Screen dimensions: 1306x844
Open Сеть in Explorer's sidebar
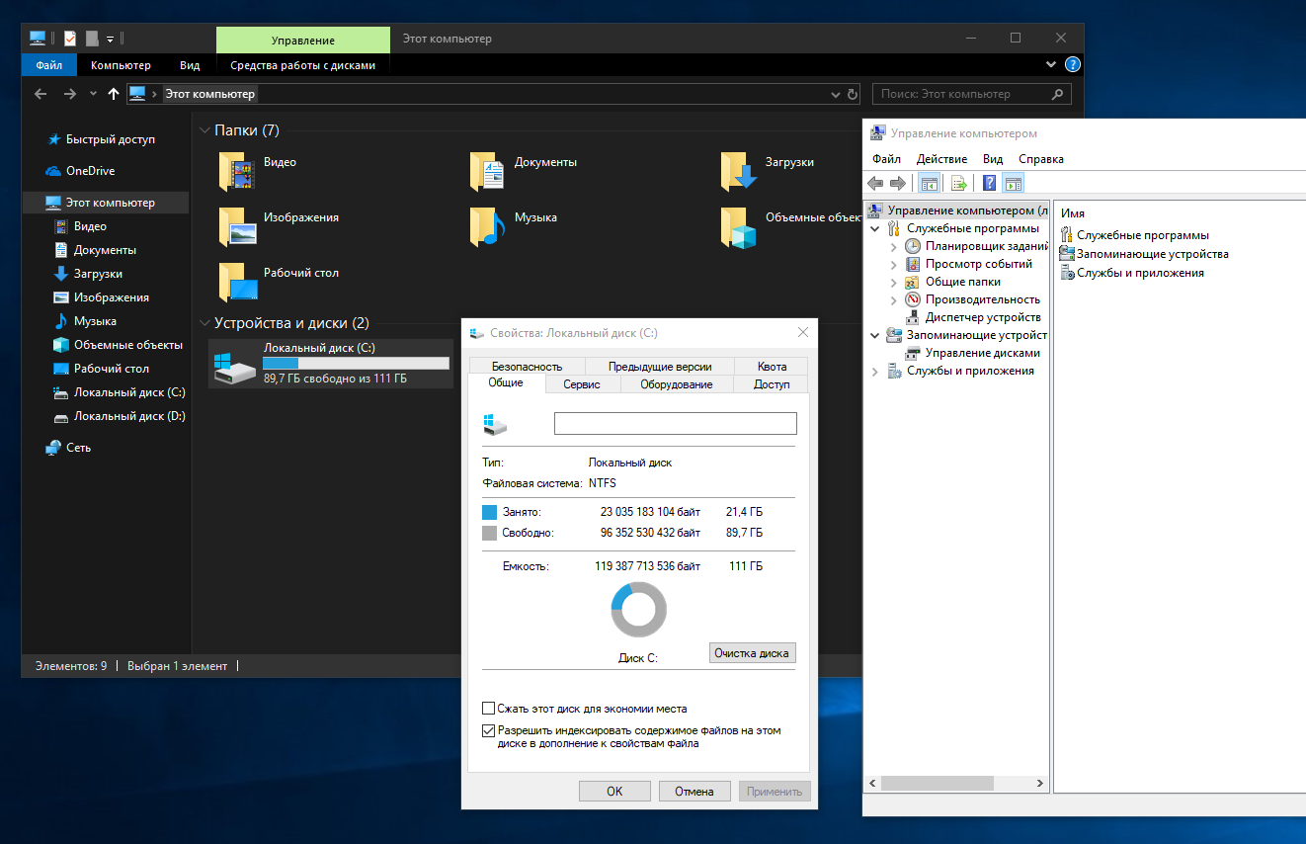pyautogui.click(x=78, y=448)
